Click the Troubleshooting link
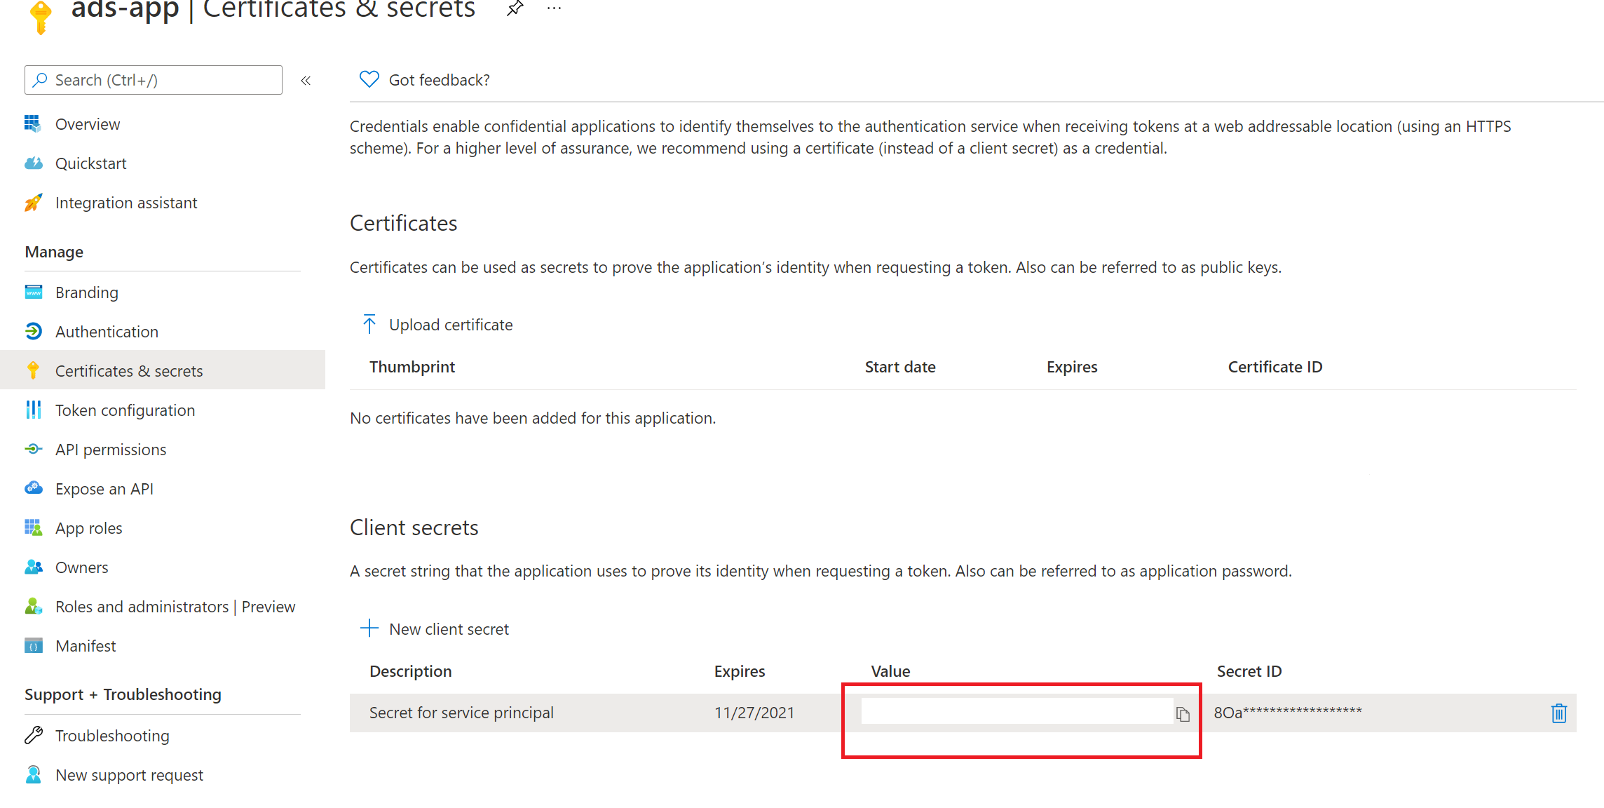 (112, 734)
